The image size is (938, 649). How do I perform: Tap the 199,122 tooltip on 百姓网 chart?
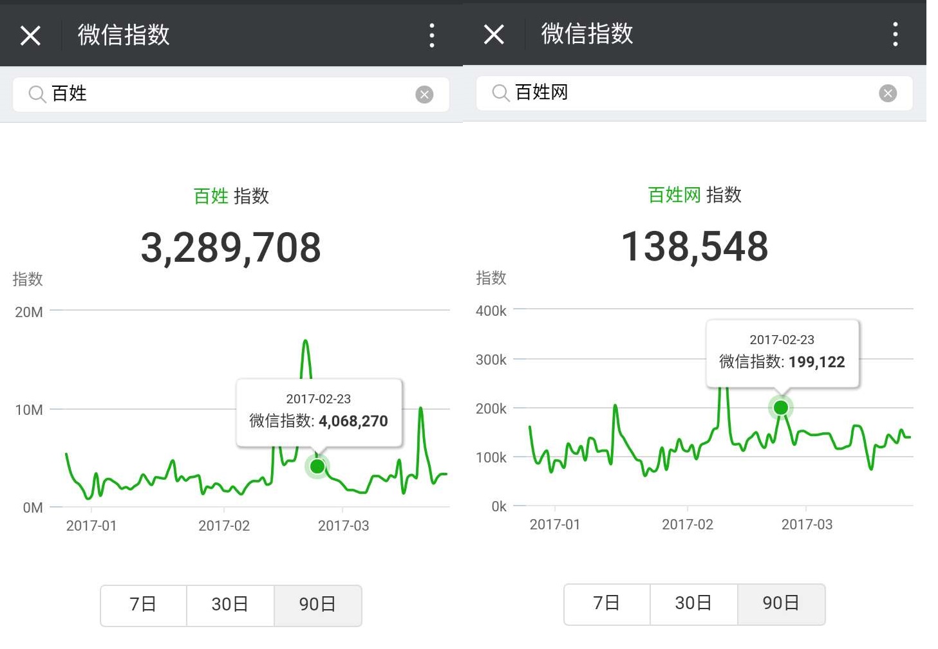point(783,353)
